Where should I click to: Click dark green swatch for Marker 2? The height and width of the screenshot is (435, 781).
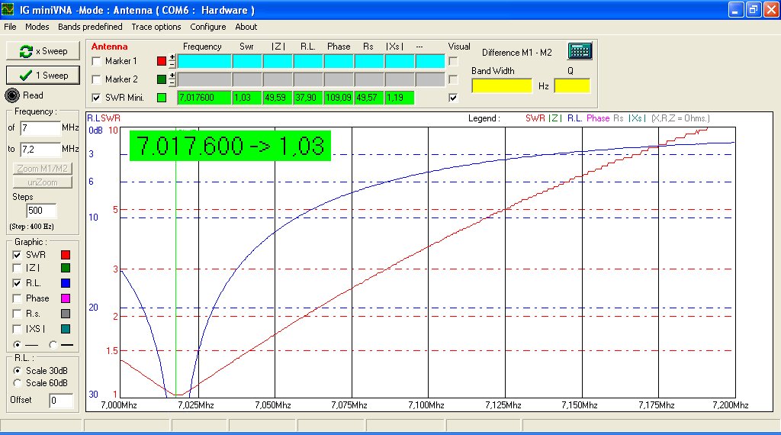pyautogui.click(x=162, y=79)
